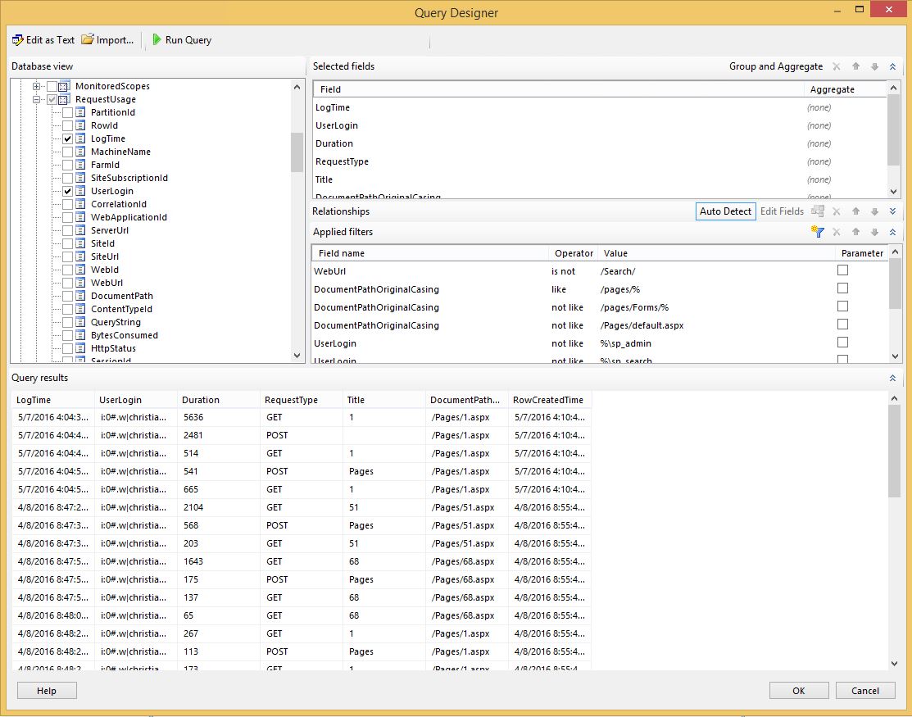Collapse the RequestUsage tree node
This screenshot has width=912, height=717.
click(x=36, y=99)
